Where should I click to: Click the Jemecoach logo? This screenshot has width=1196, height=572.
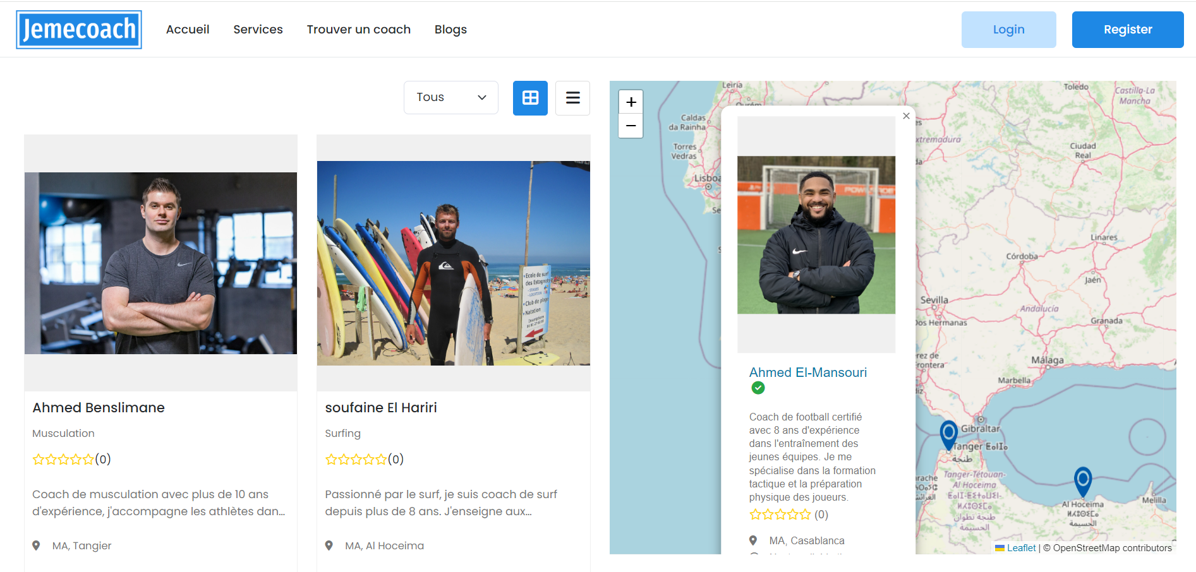[79, 30]
